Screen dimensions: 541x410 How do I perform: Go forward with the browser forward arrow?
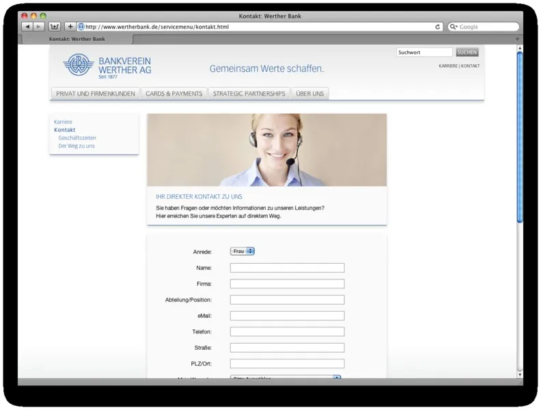tap(39, 27)
